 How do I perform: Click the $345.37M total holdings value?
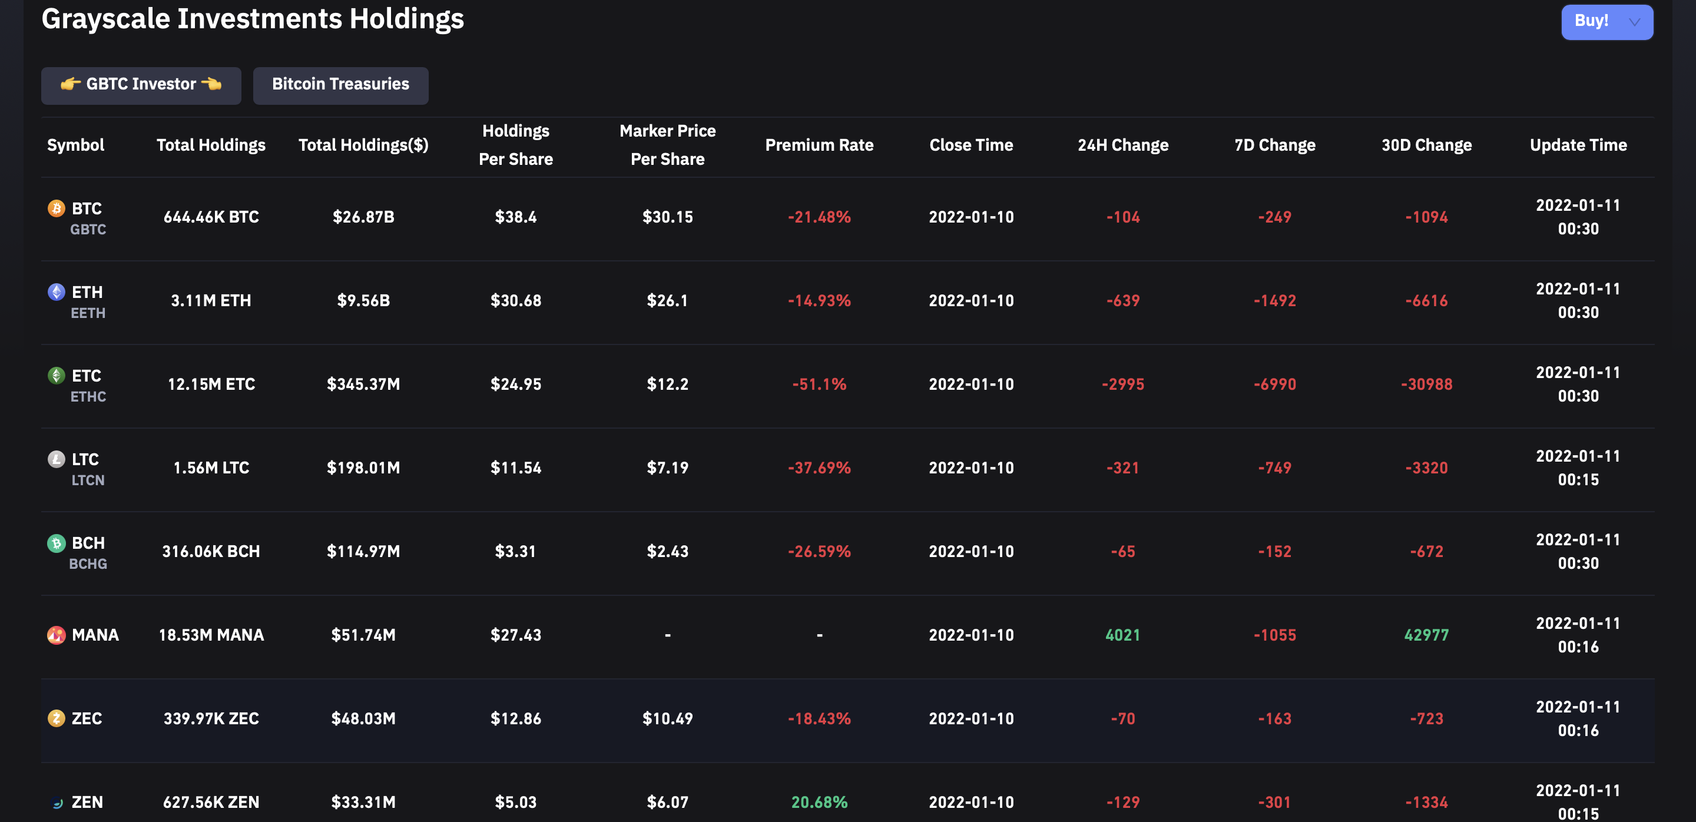[363, 385]
